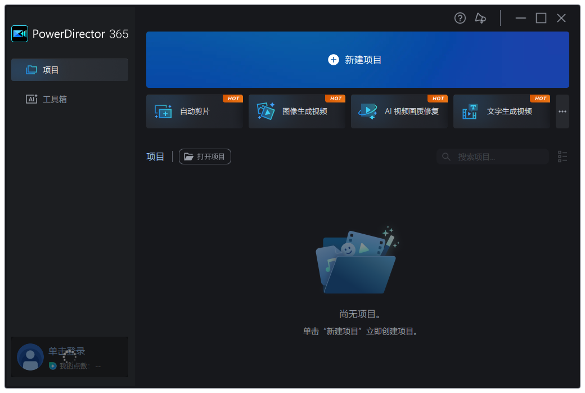Start 文字生成视频 generation
Image resolution: width=585 pixels, height=393 pixels.
pos(501,111)
